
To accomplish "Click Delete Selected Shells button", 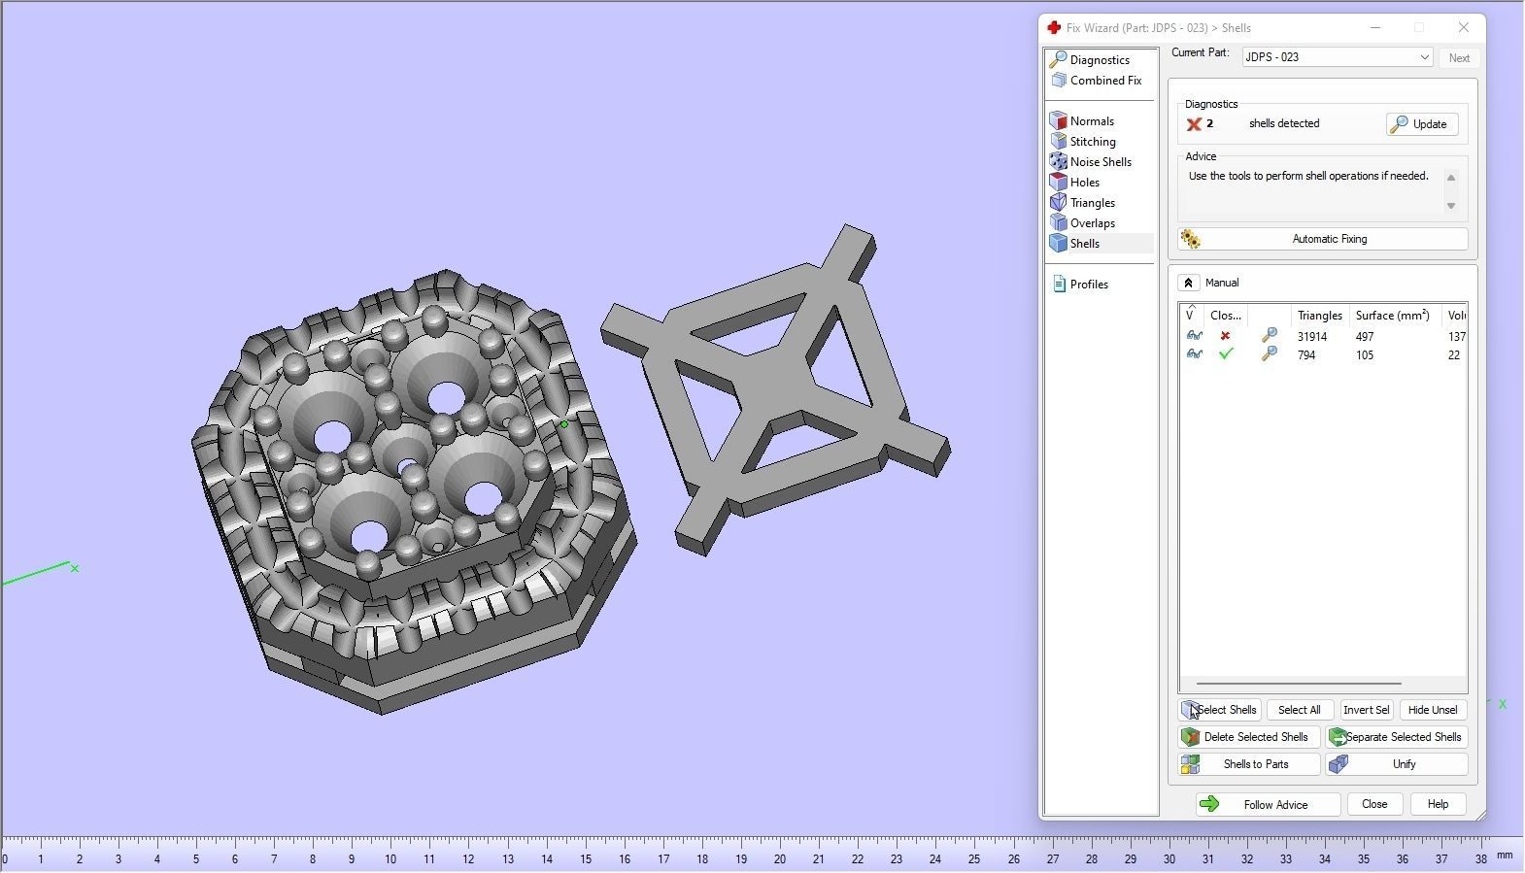I will (1249, 737).
